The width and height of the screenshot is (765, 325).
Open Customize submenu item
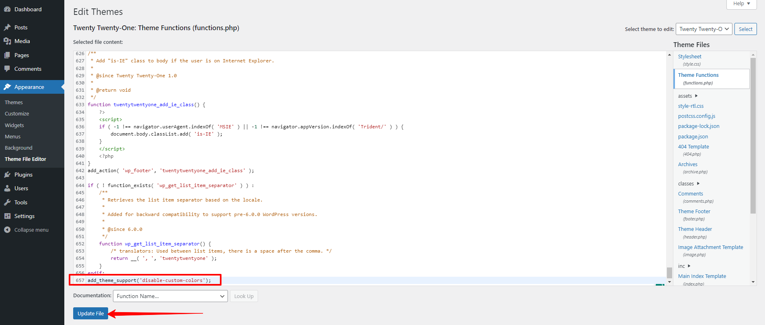click(17, 114)
